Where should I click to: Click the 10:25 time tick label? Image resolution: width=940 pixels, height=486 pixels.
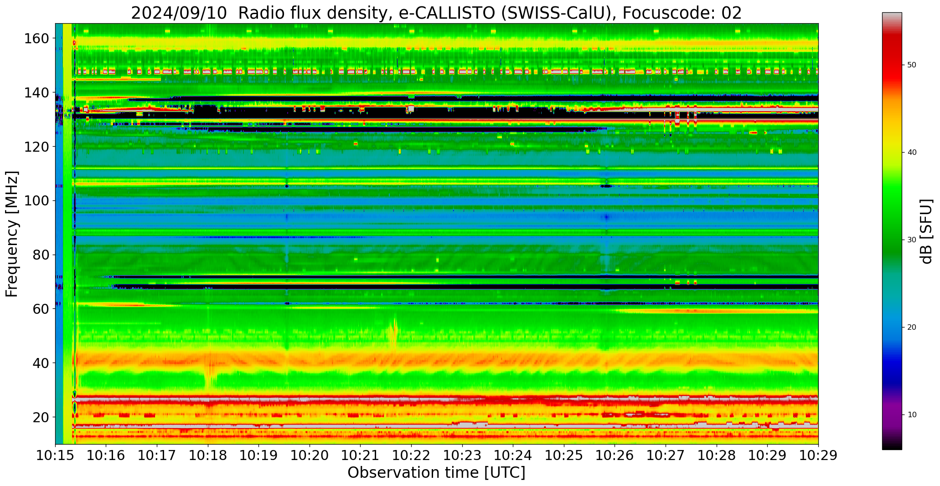(x=564, y=455)
